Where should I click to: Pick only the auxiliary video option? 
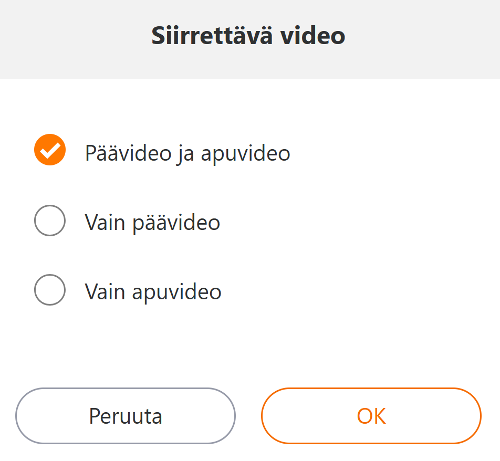coord(50,289)
